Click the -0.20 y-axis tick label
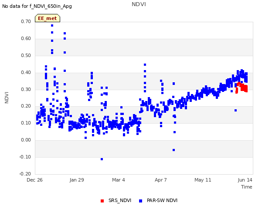This screenshot has width=279, height=209. point(25,174)
